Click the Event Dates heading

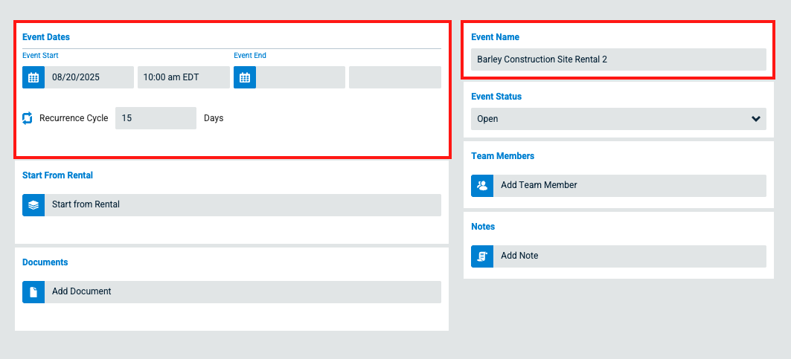(x=46, y=37)
